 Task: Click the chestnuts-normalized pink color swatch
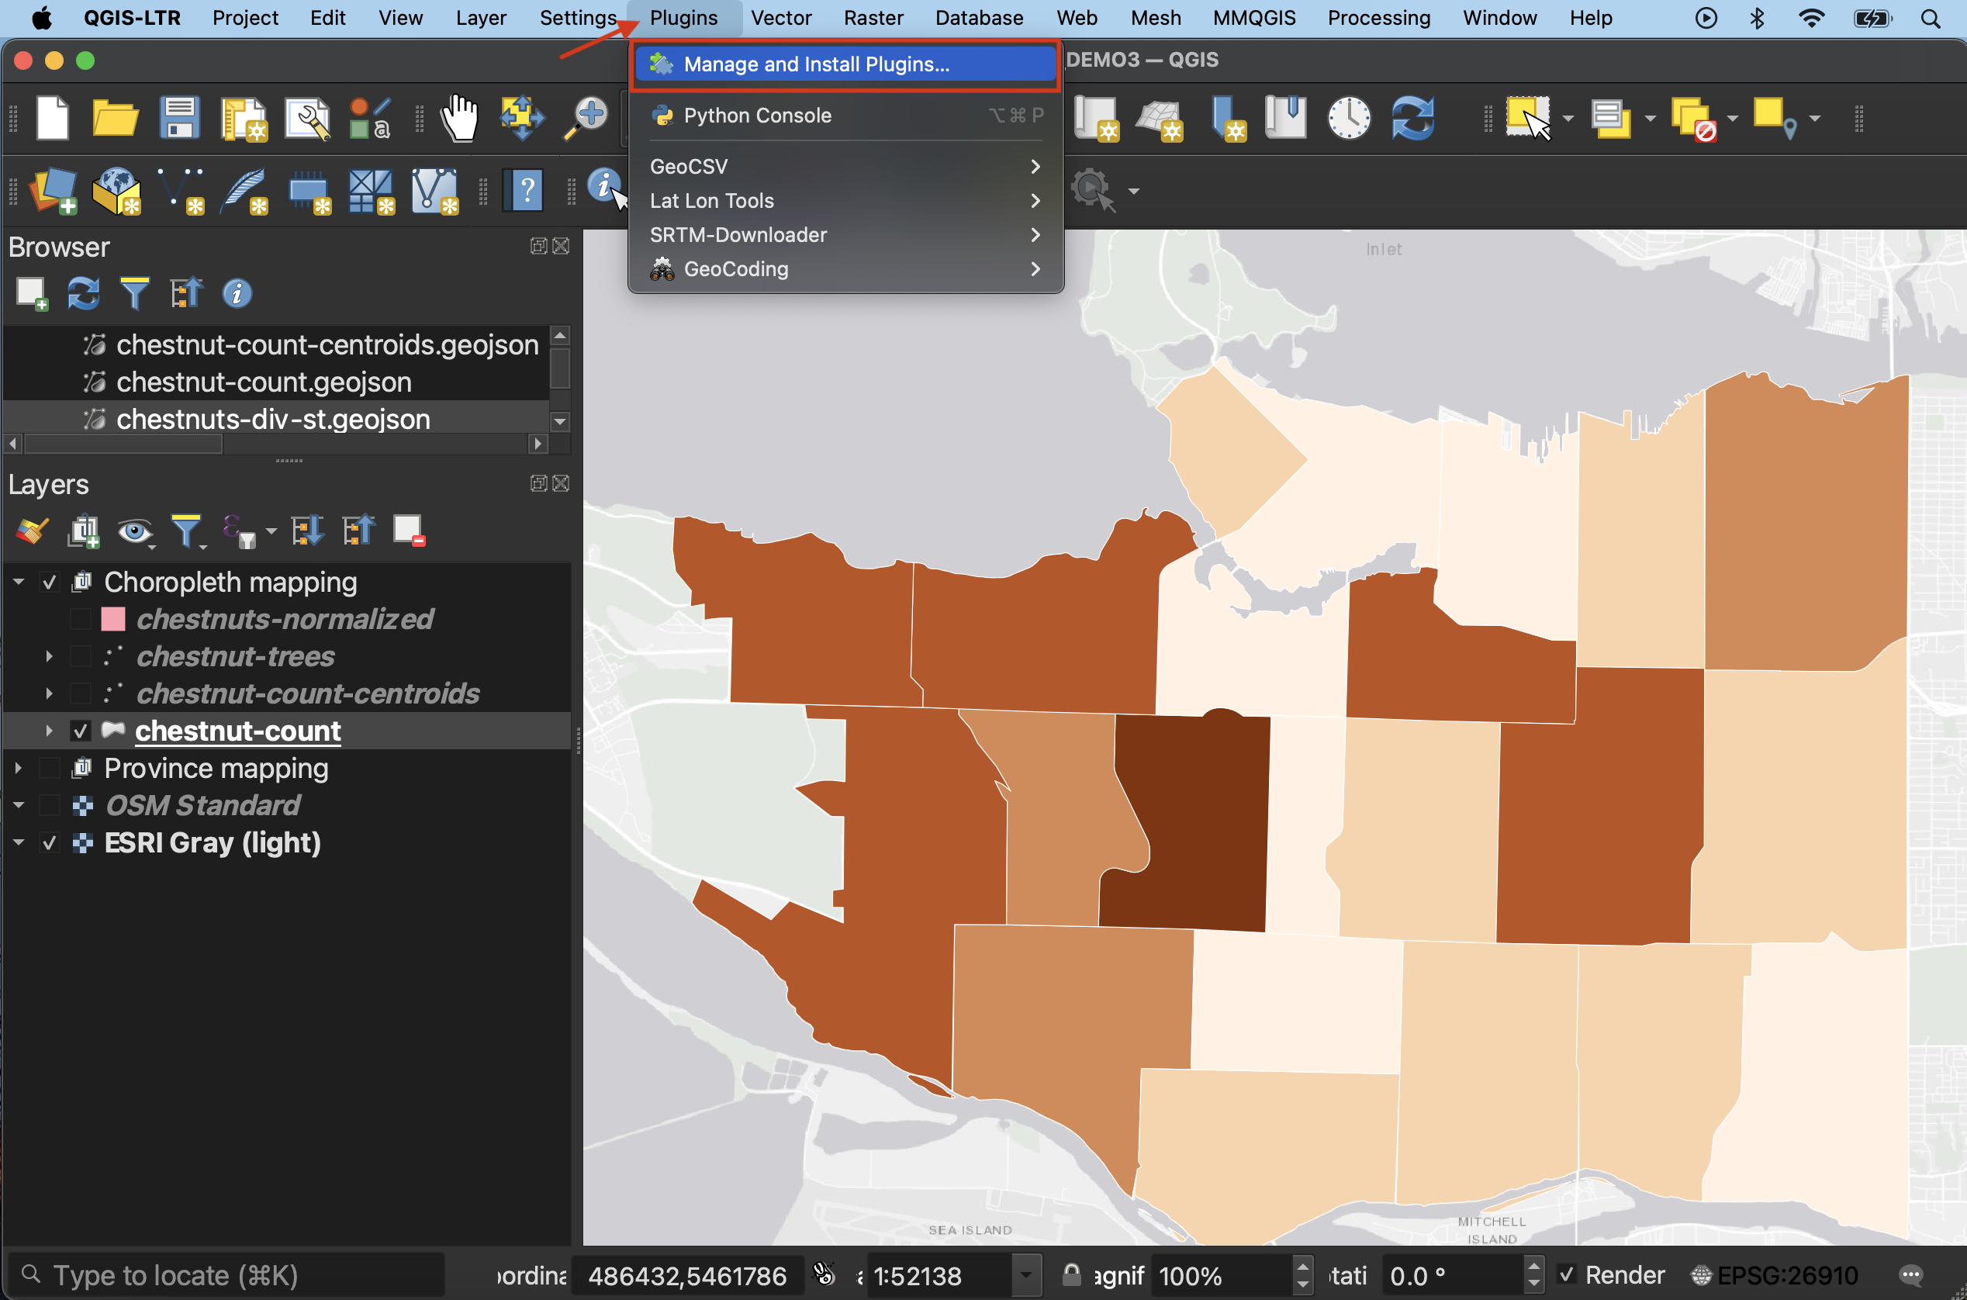(112, 619)
